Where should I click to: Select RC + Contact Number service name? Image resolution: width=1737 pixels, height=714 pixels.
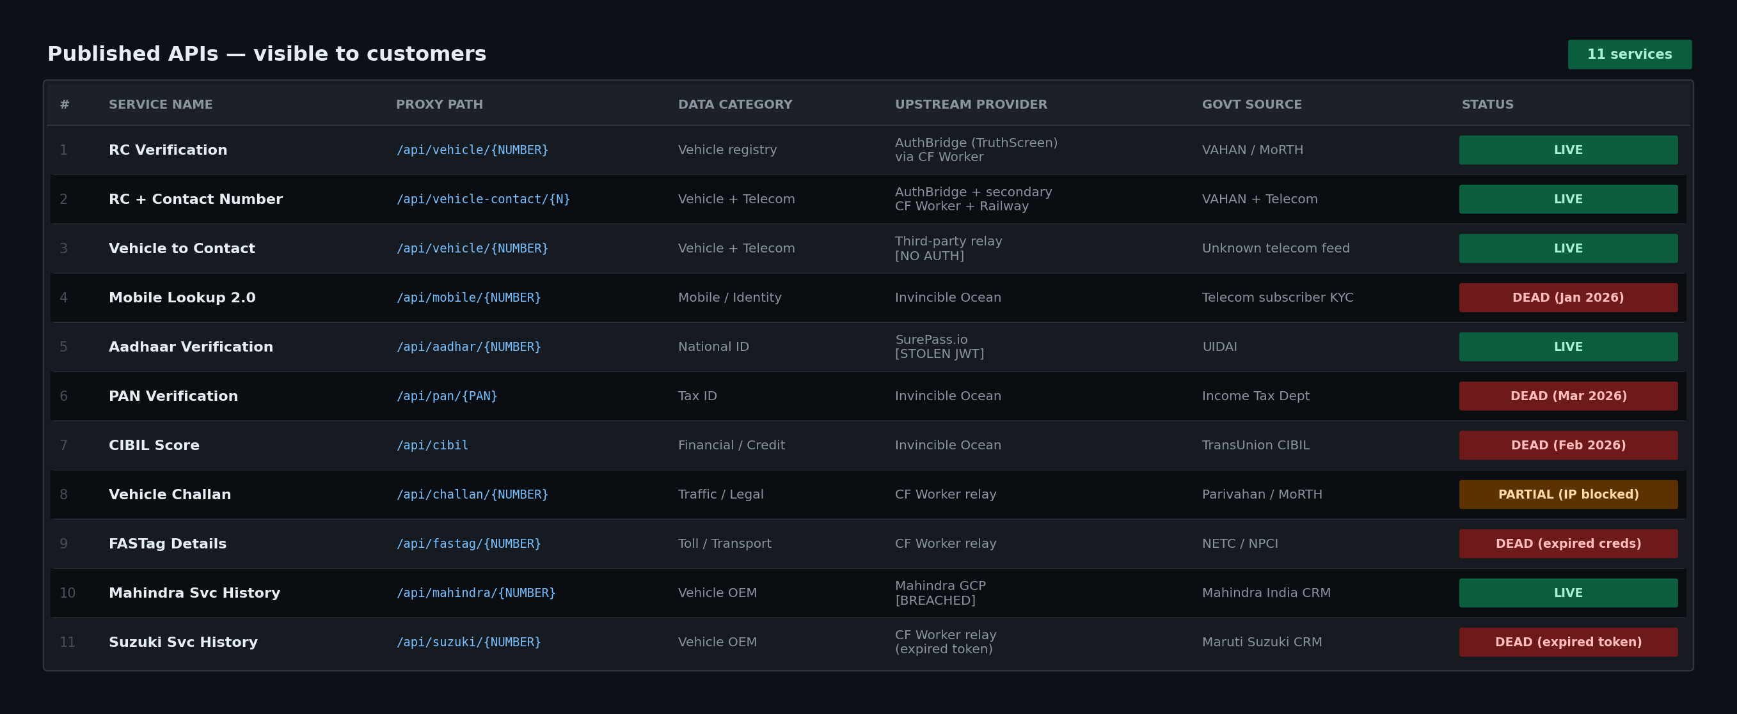[196, 199]
